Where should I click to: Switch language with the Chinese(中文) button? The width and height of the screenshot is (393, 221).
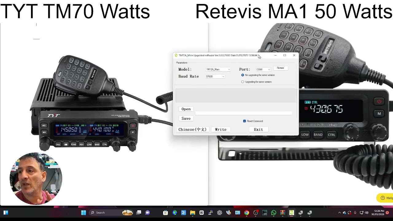[192, 130]
